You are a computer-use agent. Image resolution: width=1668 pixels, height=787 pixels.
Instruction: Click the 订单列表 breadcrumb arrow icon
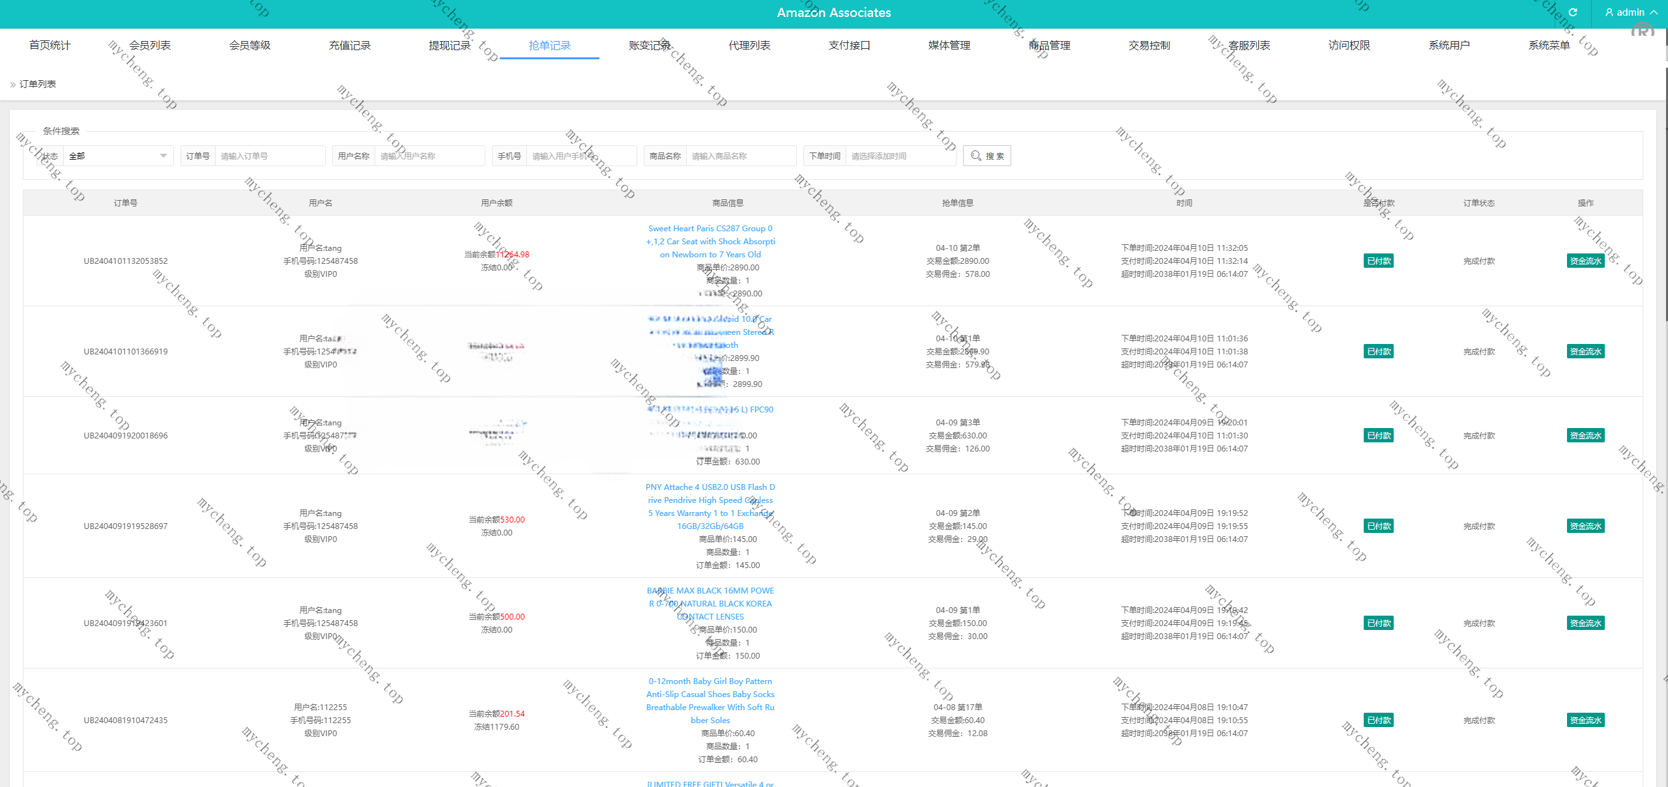[x=12, y=84]
